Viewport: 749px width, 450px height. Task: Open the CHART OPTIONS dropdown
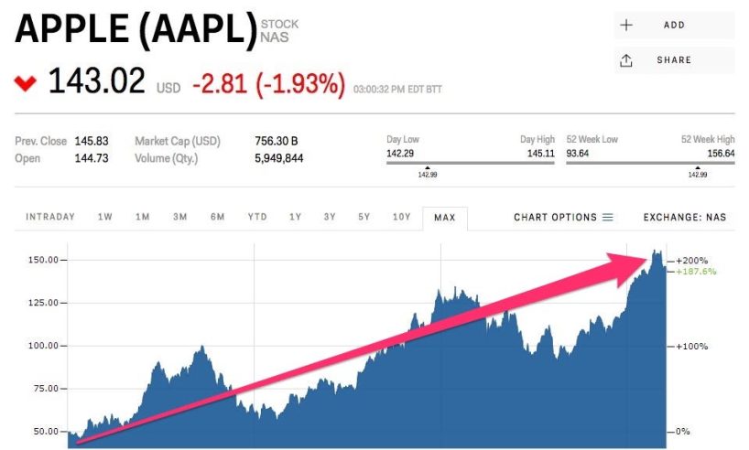pos(555,218)
